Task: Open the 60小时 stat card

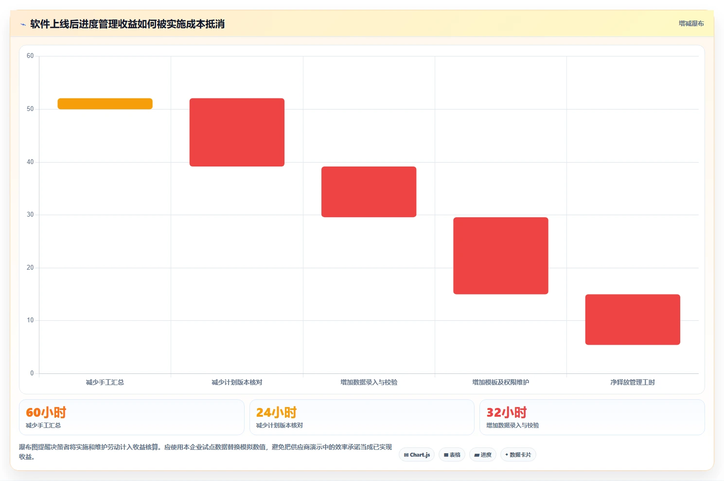Action: (131, 417)
